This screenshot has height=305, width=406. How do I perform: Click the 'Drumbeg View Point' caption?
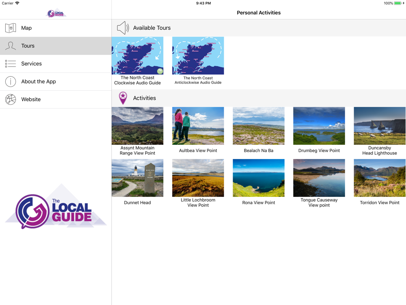click(319, 150)
